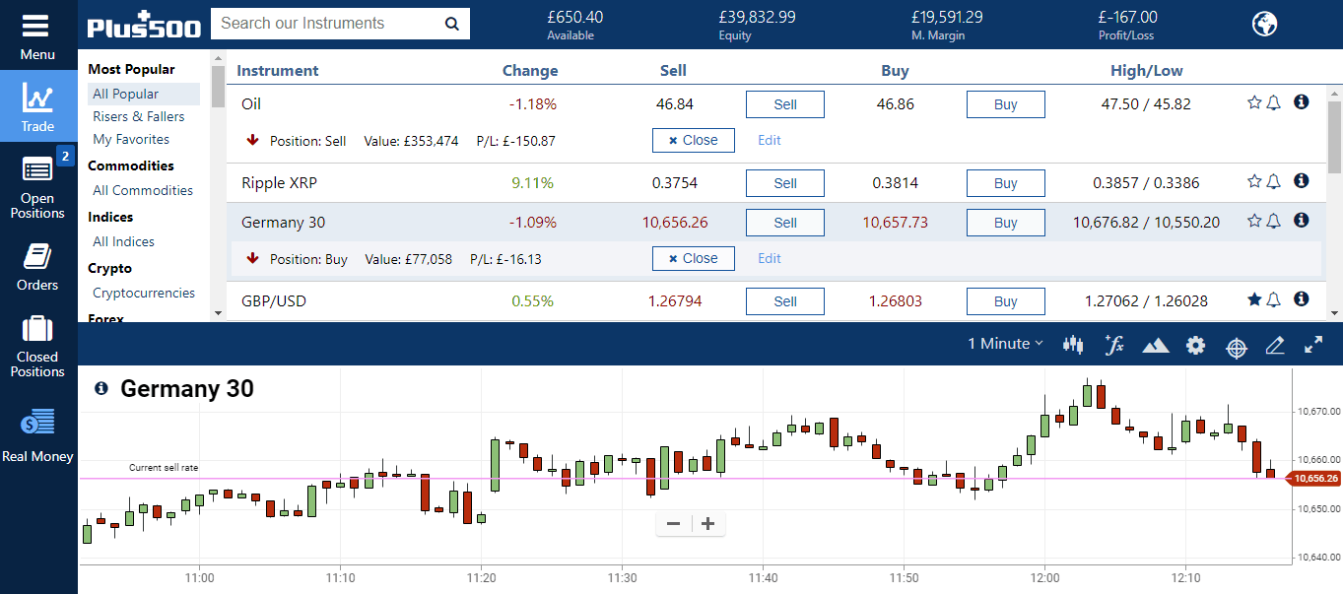1343x594 pixels.
Task: Open info icon for GBP/USD
Action: click(x=1301, y=298)
